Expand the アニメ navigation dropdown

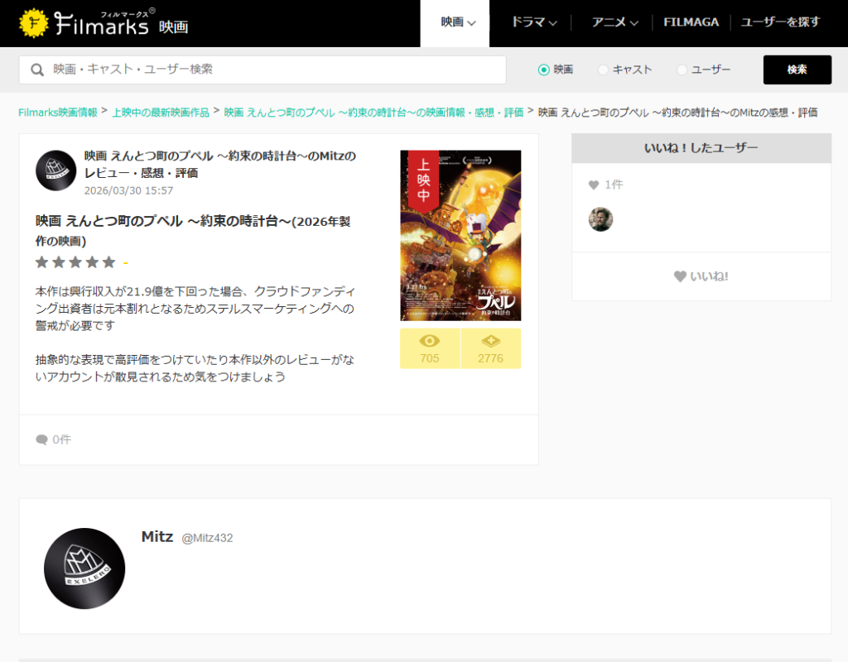[614, 23]
